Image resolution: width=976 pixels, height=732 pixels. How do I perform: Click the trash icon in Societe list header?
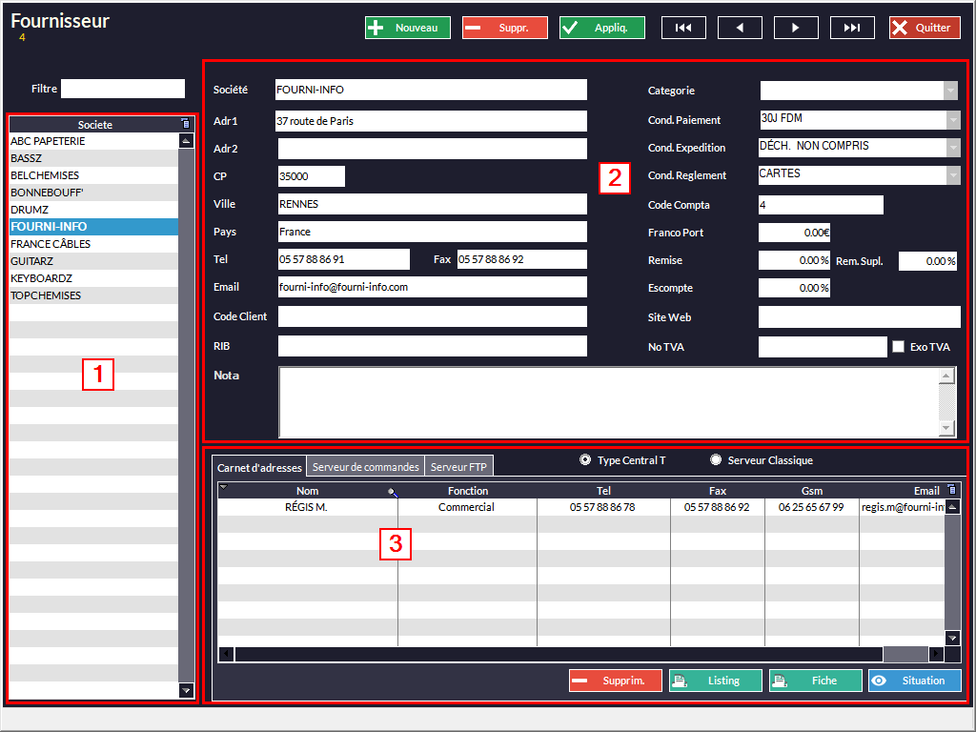point(186,124)
